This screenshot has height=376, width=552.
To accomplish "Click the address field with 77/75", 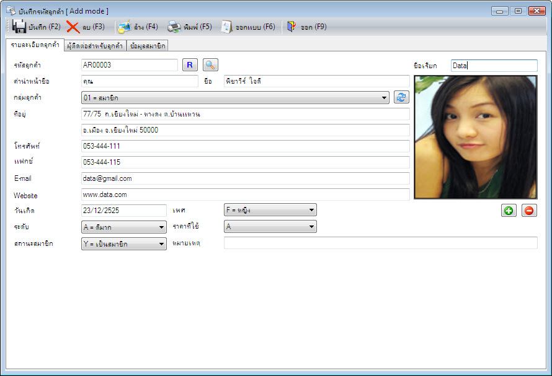I will [246, 114].
